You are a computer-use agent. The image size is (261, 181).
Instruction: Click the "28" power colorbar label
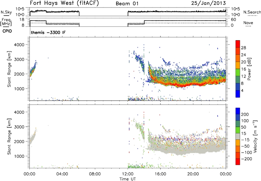243,48
